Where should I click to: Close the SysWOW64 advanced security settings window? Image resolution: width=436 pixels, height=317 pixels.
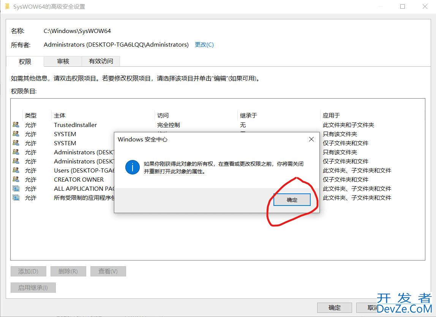(x=425, y=6)
